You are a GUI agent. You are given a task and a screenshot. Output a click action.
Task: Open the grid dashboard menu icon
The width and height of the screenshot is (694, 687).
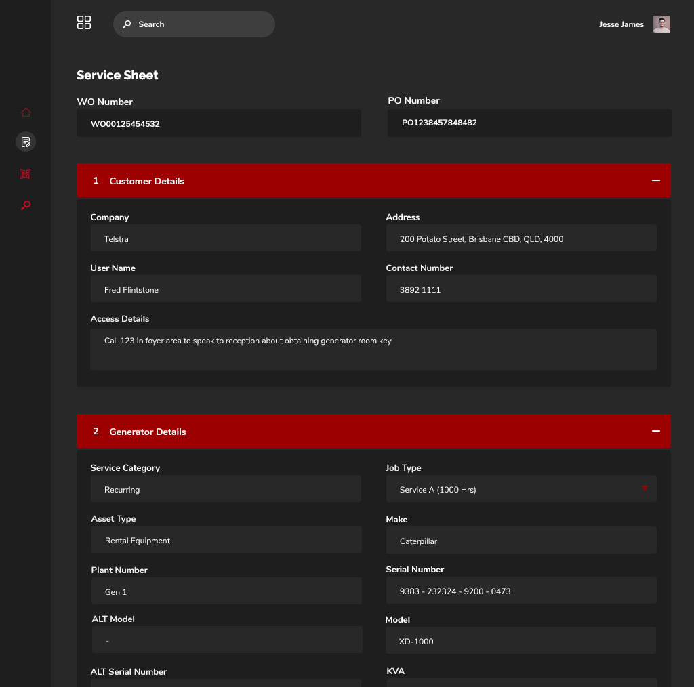(x=83, y=22)
